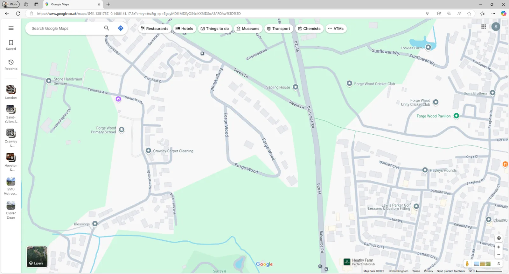Open the Work browser profile button
The image size is (509, 274).
(11, 4)
